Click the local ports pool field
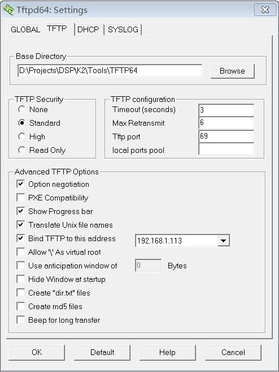Image resolution: width=279 pixels, height=372 pixels. pos(226,149)
